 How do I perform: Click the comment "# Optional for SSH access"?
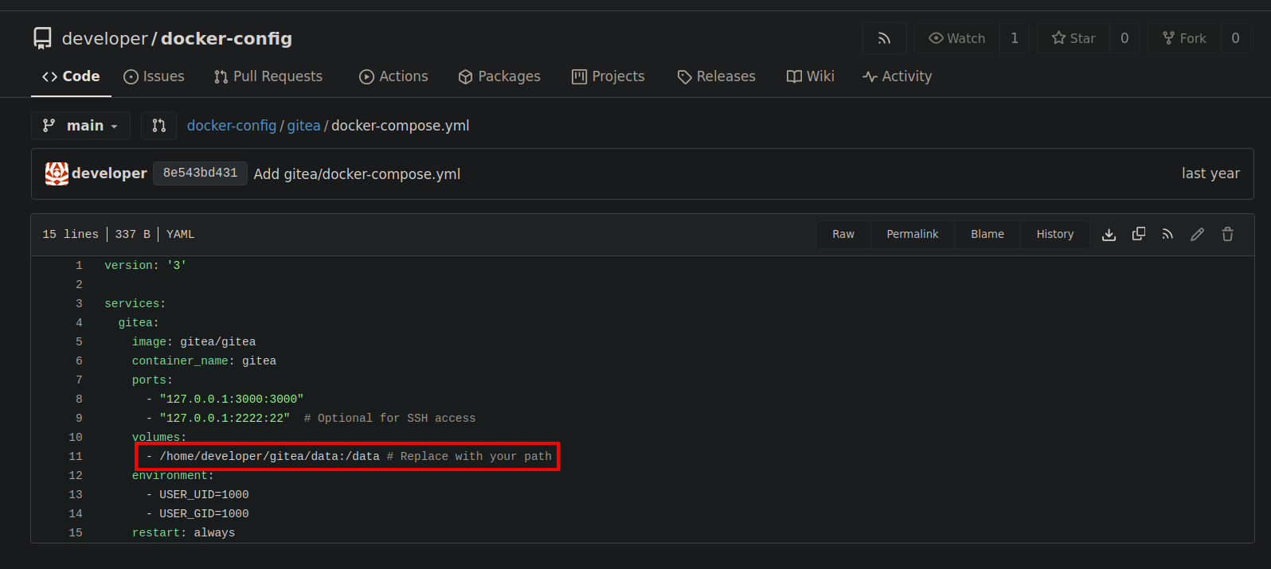389,418
